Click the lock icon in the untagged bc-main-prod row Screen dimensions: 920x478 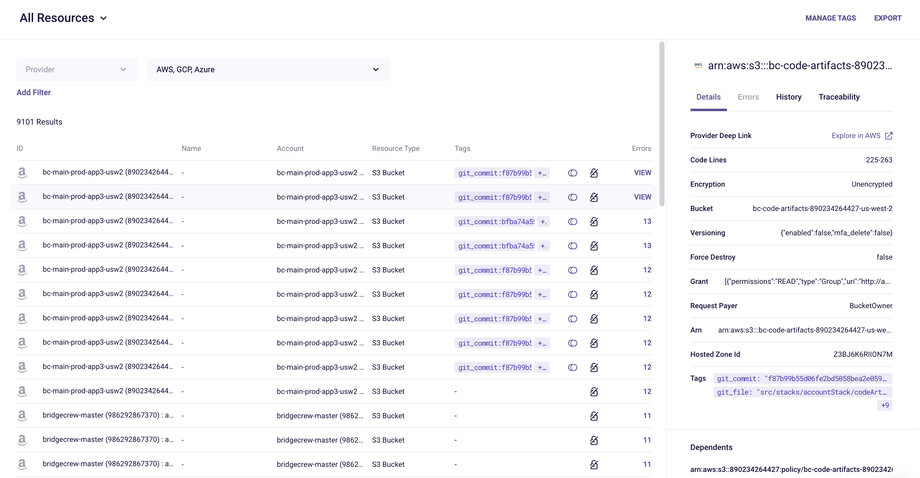[594, 392]
